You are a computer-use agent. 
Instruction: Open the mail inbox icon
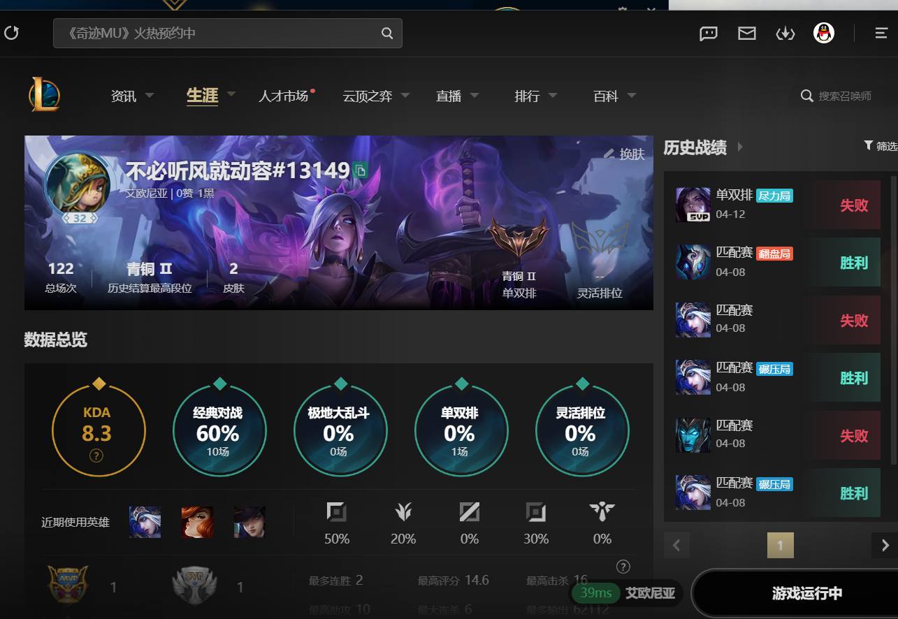click(x=747, y=33)
